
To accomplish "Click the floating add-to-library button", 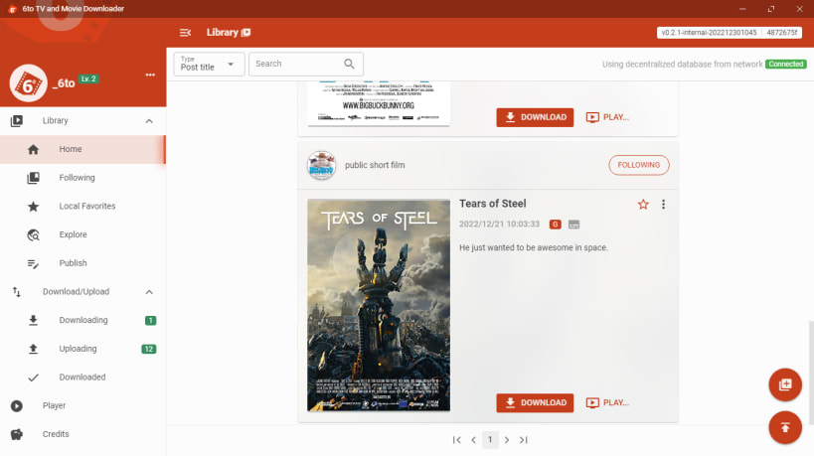I will pos(785,384).
